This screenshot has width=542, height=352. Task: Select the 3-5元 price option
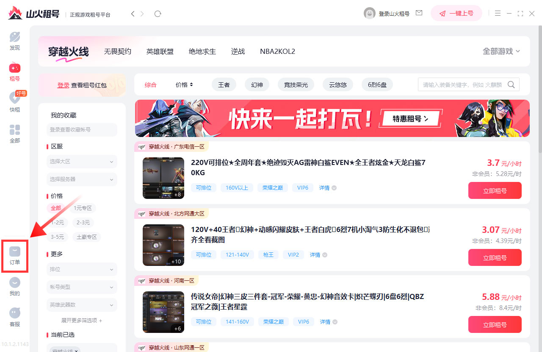(58, 237)
